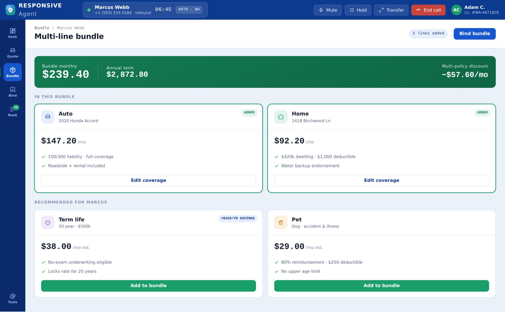Go to the Bind sidebar section

tap(13, 92)
